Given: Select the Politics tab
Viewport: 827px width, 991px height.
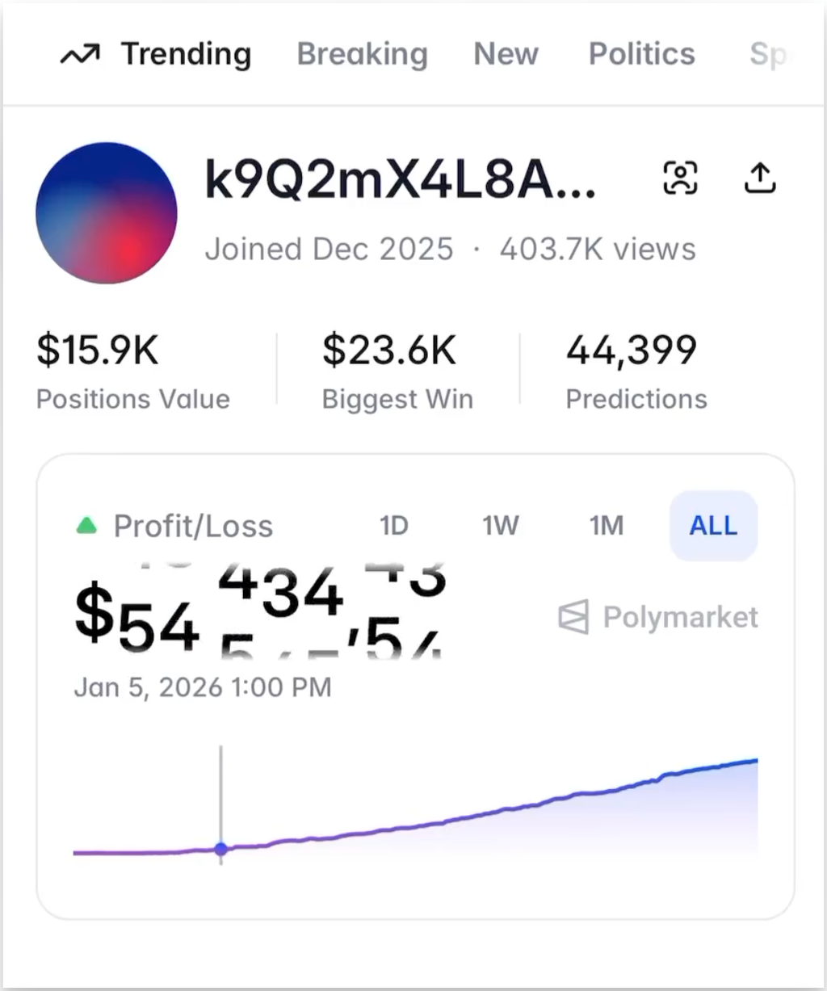Looking at the screenshot, I should (x=641, y=54).
